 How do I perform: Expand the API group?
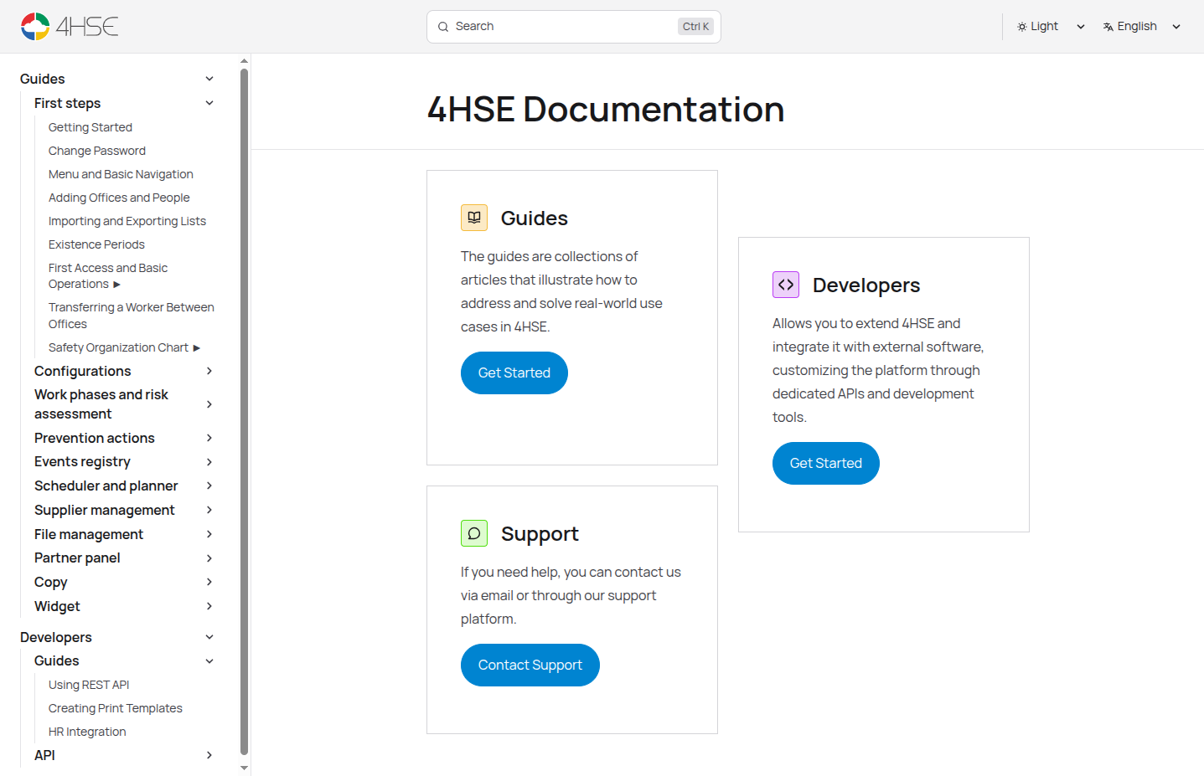point(125,755)
